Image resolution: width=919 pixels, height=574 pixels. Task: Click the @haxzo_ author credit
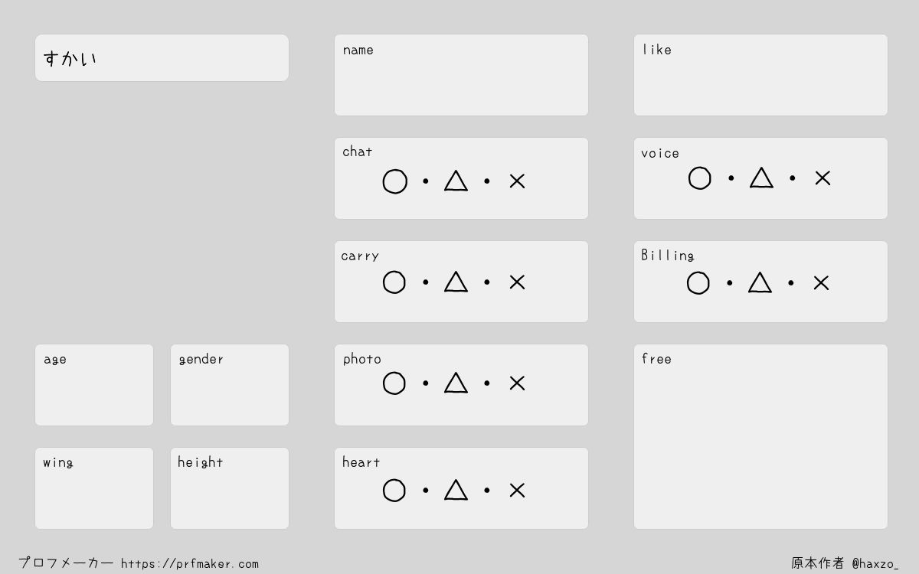(x=875, y=564)
